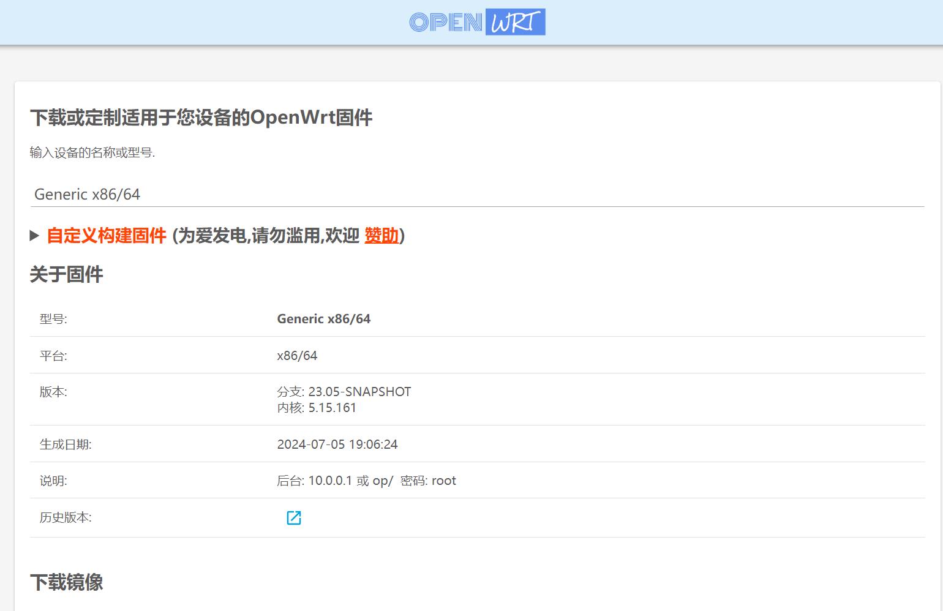943x611 pixels.
Task: Click the OpenWrt logo in the header
Action: click(477, 22)
